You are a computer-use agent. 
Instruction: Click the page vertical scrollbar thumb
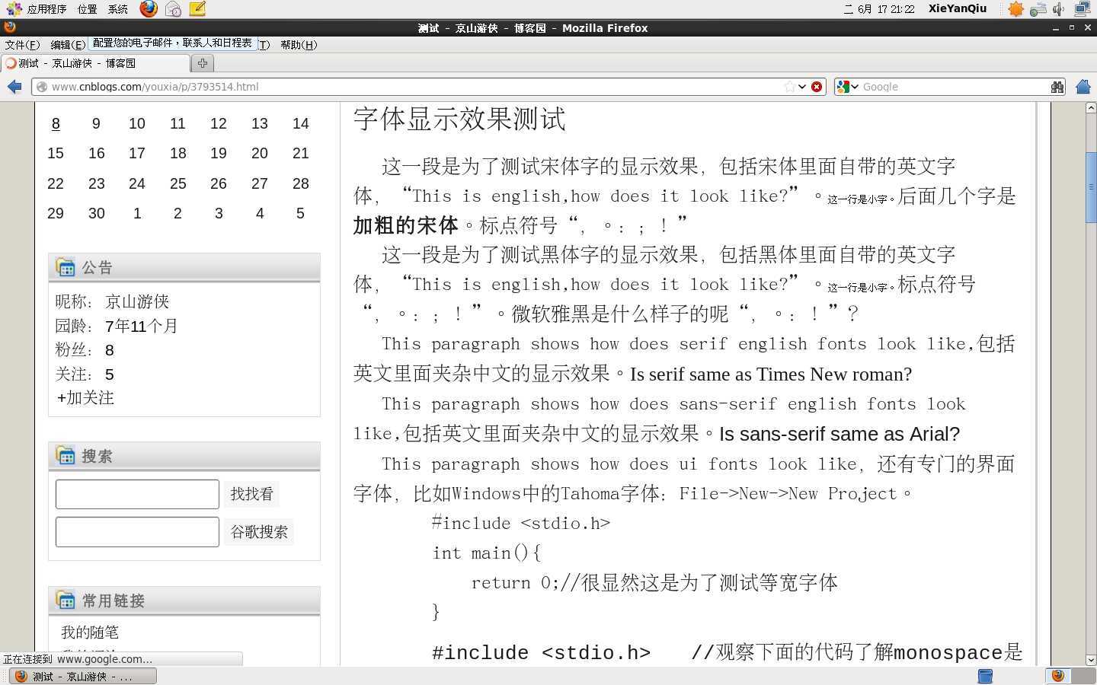pyautogui.click(x=1091, y=187)
